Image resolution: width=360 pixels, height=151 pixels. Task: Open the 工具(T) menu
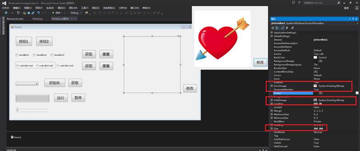tap(85, 8)
